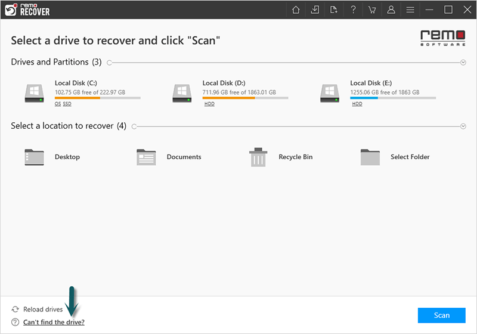Image resolution: width=477 pixels, height=334 pixels.
Task: Click '1255.06 GB free of 1863 GB' text
Action: [x=385, y=92]
